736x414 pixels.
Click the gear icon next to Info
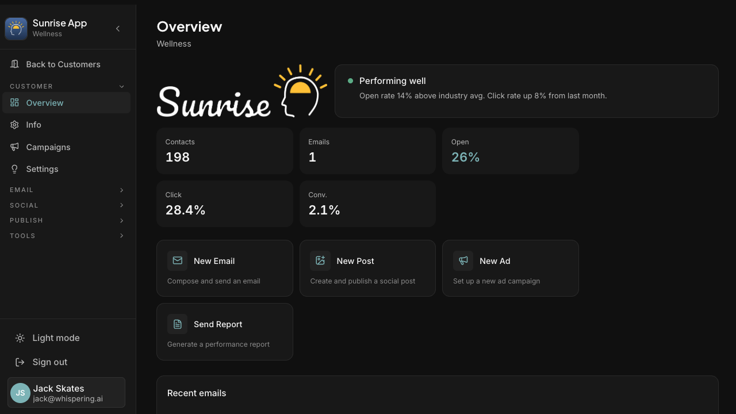[x=15, y=125]
